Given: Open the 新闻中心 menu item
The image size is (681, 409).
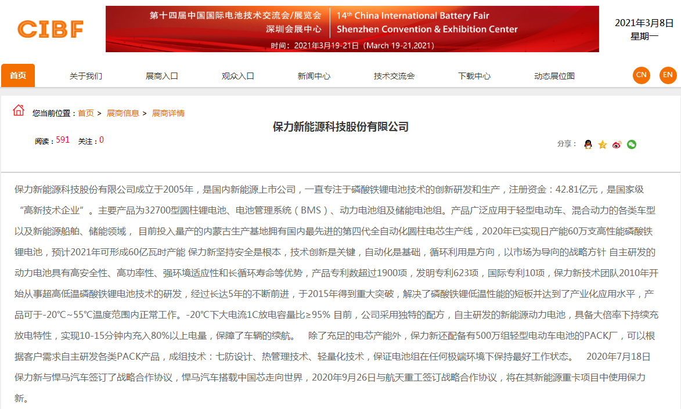Looking at the screenshot, I should pos(314,76).
